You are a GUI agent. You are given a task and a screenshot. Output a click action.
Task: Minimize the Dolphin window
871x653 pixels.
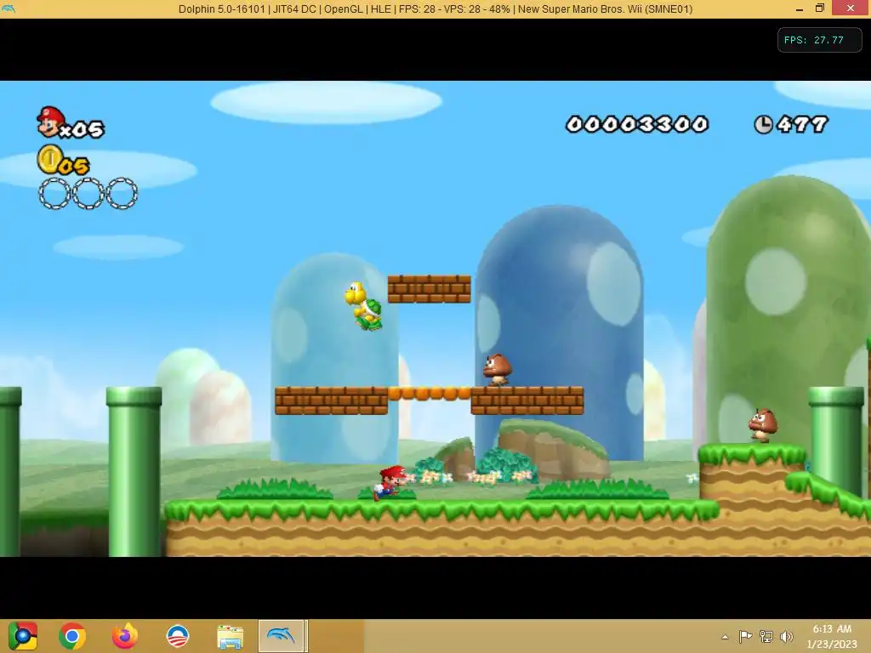[800, 9]
